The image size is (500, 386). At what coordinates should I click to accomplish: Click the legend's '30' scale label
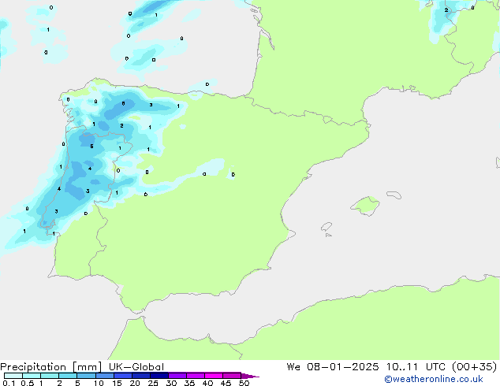click(x=171, y=383)
